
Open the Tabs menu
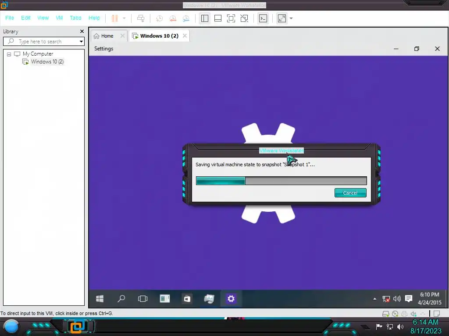pos(75,17)
